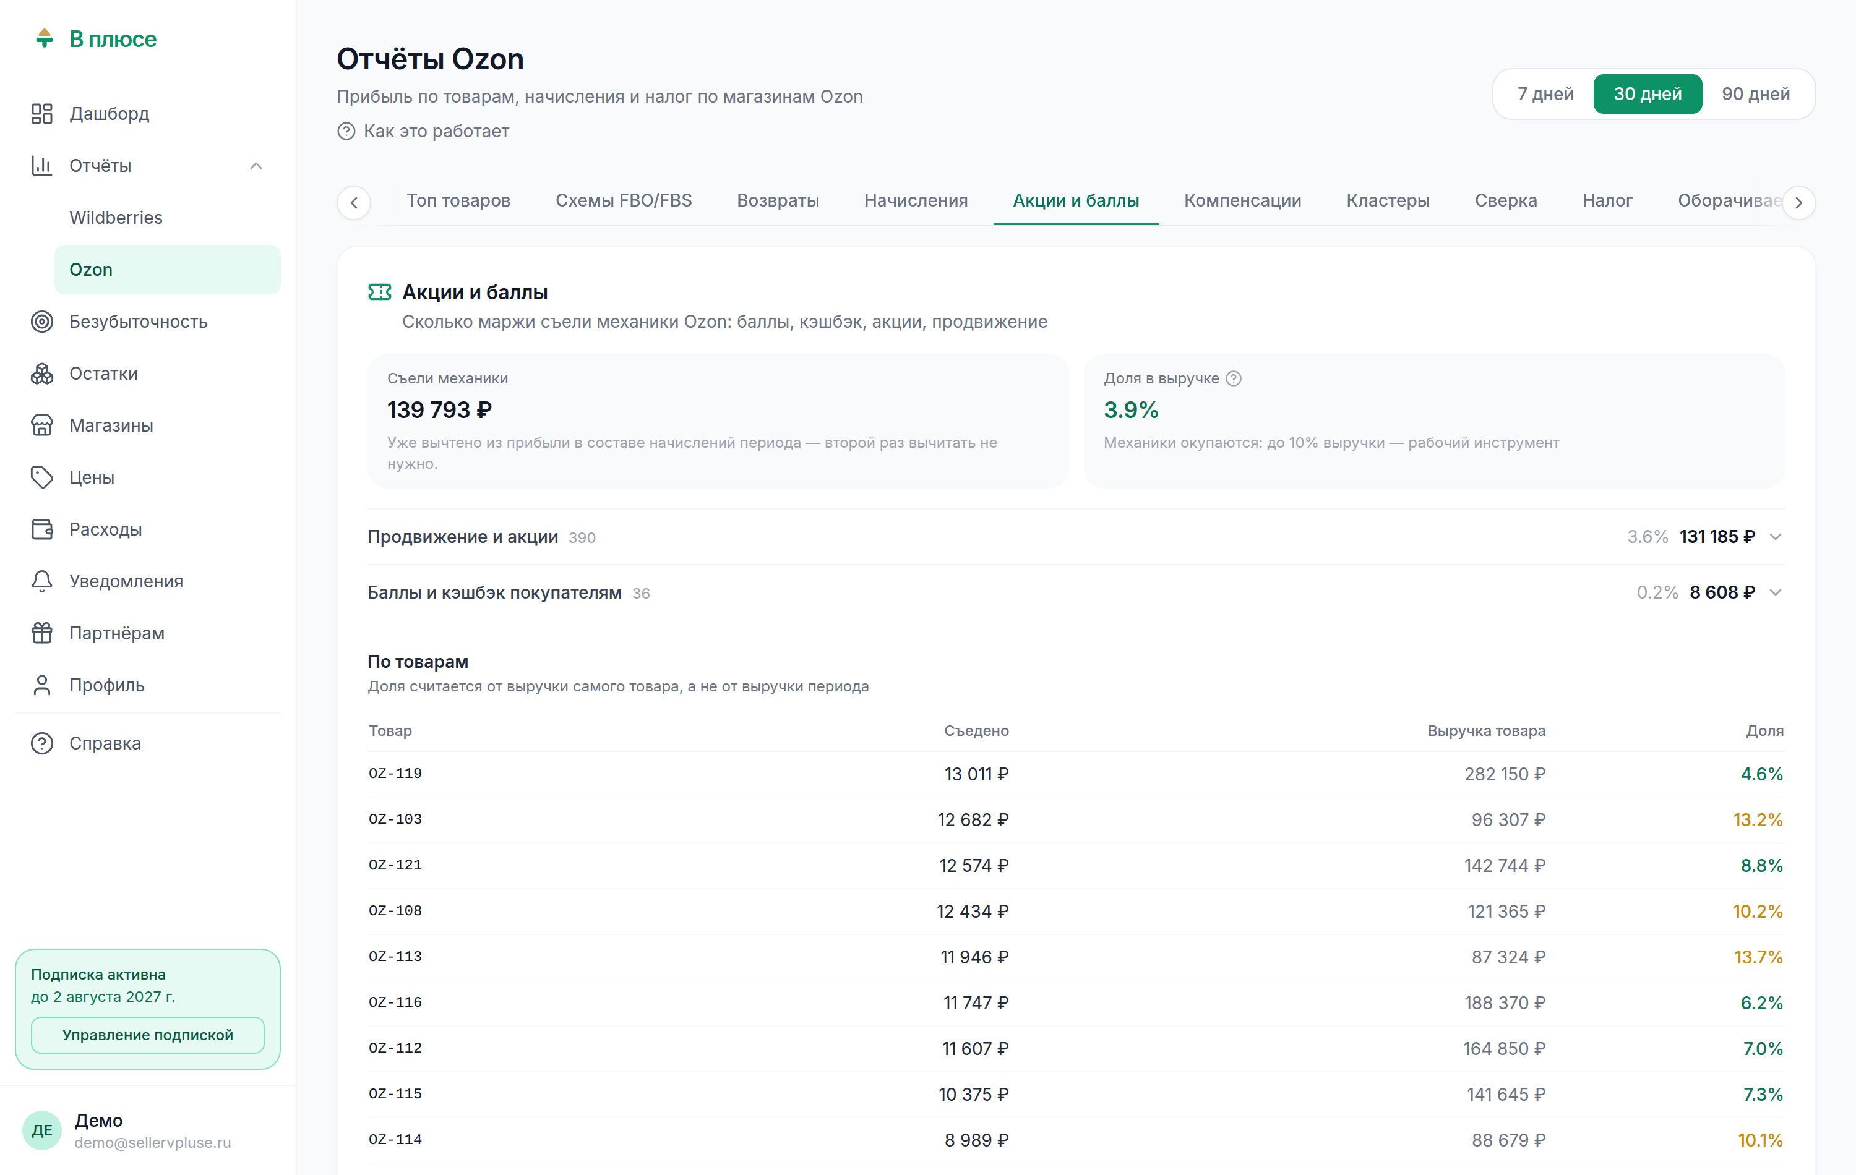Click product code OZ-119
Viewport: 1856px width, 1175px height.
click(x=395, y=774)
